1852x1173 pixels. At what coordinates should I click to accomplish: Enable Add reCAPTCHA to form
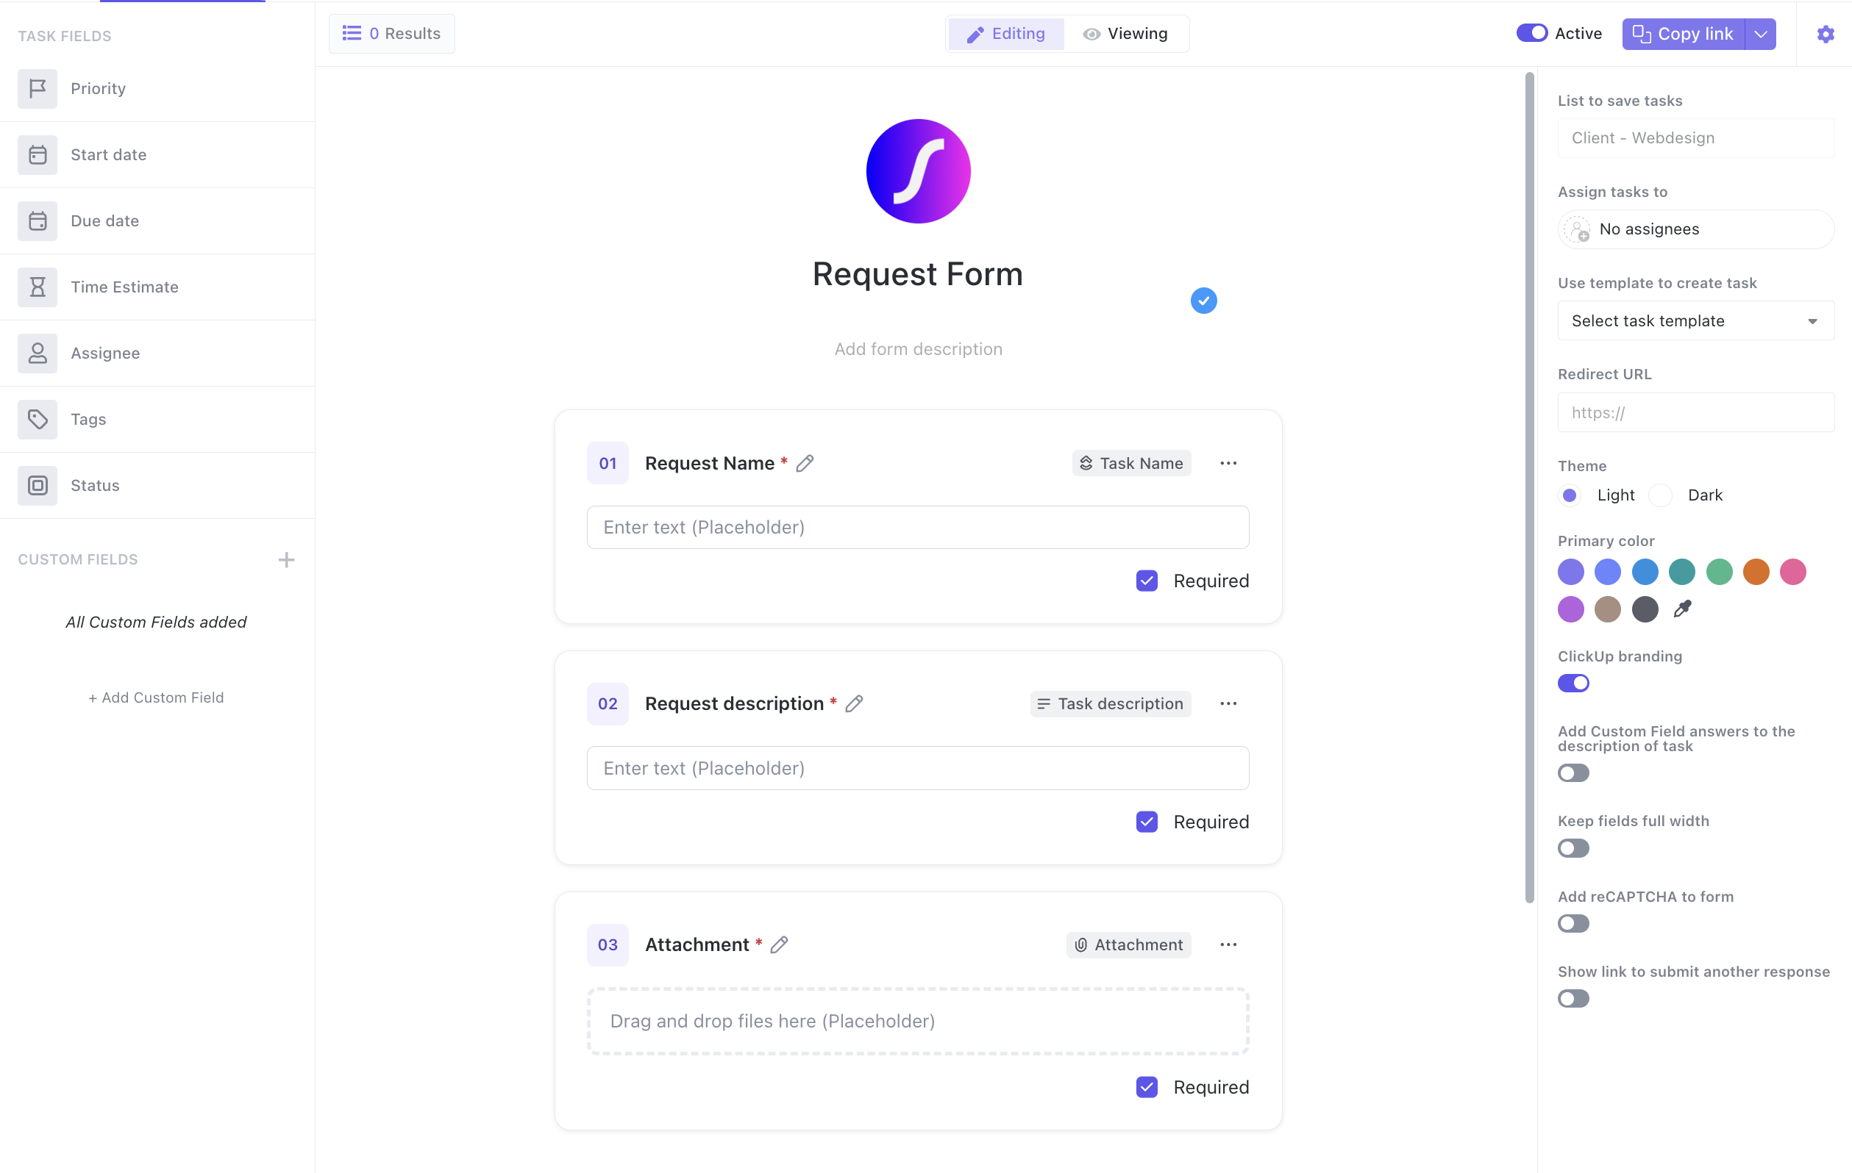pyautogui.click(x=1574, y=924)
